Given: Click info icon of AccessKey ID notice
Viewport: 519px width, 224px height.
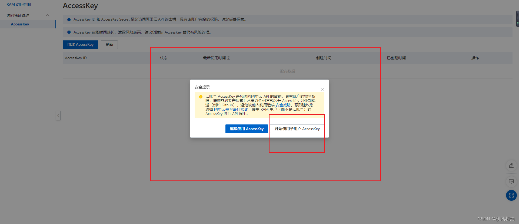Looking at the screenshot, I should 69,19.
